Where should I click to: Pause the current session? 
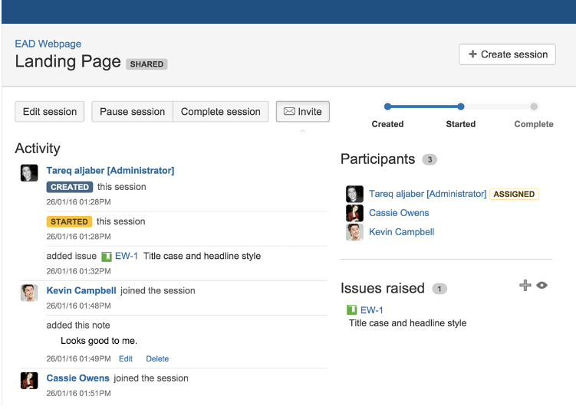pyautogui.click(x=132, y=112)
